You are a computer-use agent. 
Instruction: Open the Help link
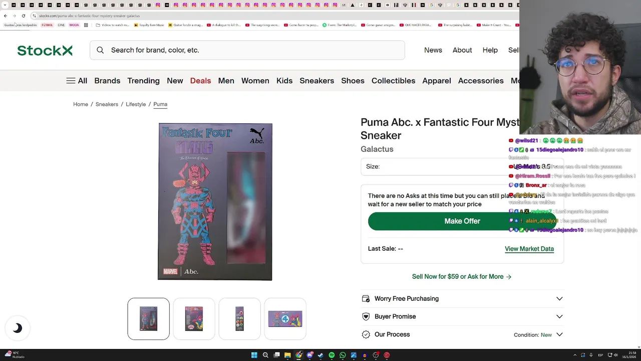pos(490,50)
